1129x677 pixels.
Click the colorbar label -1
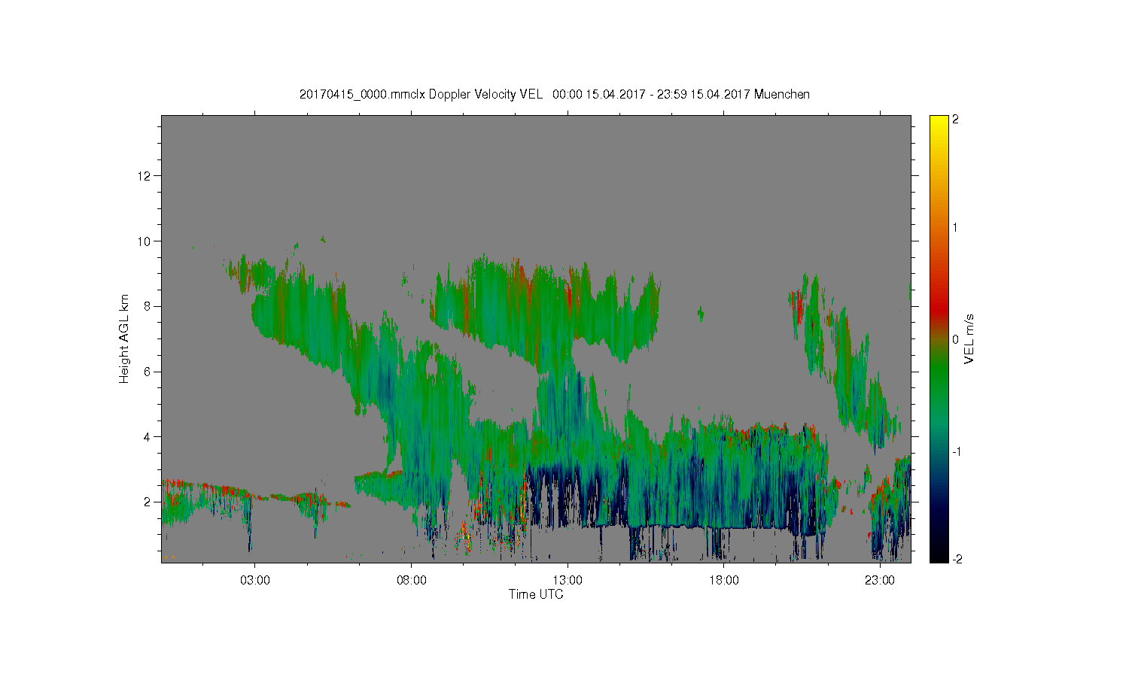point(956,451)
